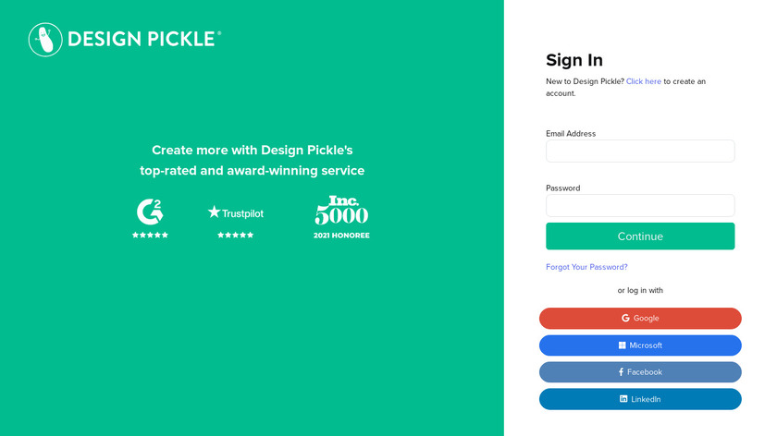Click the Microsoft logo icon

(623, 345)
